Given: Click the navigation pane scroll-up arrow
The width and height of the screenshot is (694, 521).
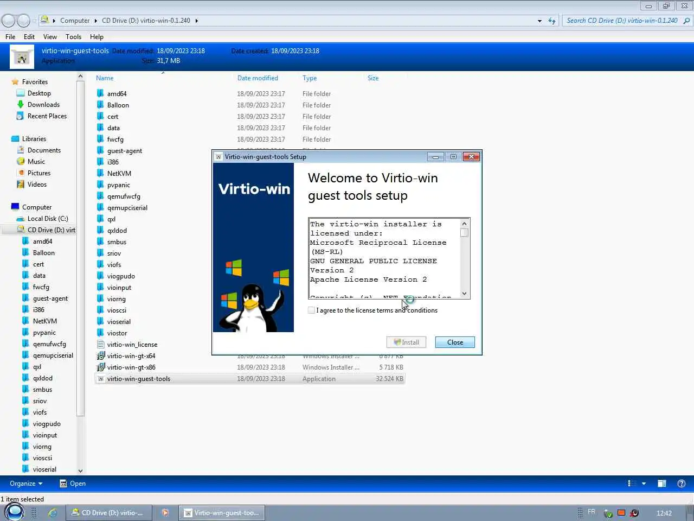Looking at the screenshot, I should [x=80, y=77].
